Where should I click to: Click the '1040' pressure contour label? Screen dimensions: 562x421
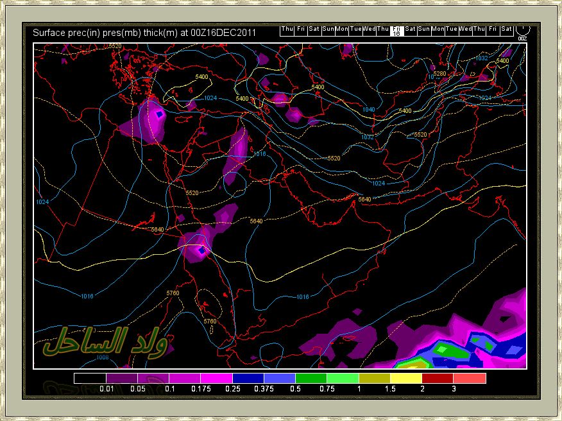click(x=368, y=110)
